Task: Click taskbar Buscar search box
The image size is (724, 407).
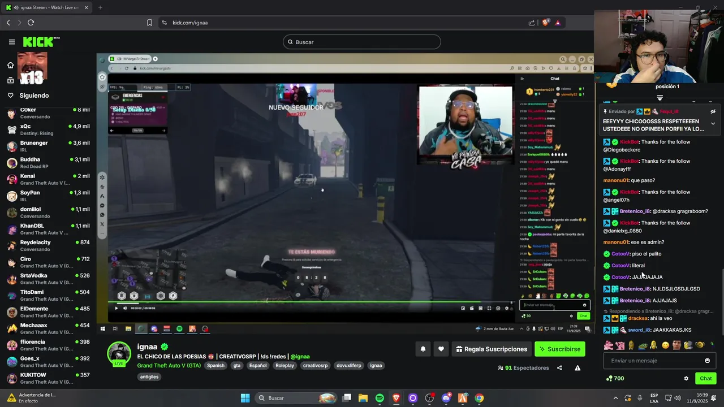Action: [x=296, y=398]
